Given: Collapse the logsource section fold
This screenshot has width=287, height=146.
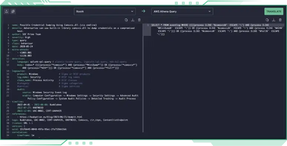Looking at the screenshot, I should [10, 71].
